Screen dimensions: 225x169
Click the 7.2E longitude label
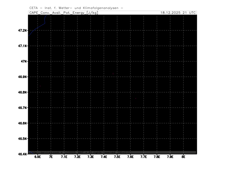77,157
